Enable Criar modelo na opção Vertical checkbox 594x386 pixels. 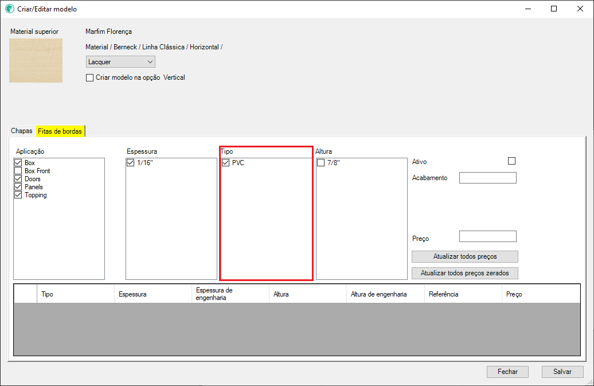[x=90, y=77]
